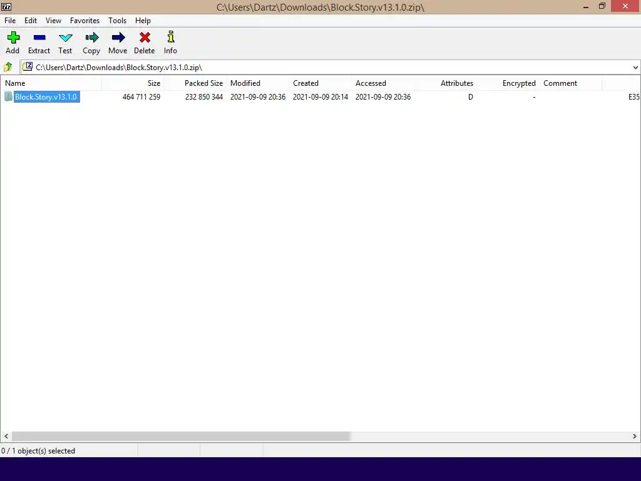The image size is (641, 481).
Task: Sort by the Modified column header
Action: click(257, 83)
